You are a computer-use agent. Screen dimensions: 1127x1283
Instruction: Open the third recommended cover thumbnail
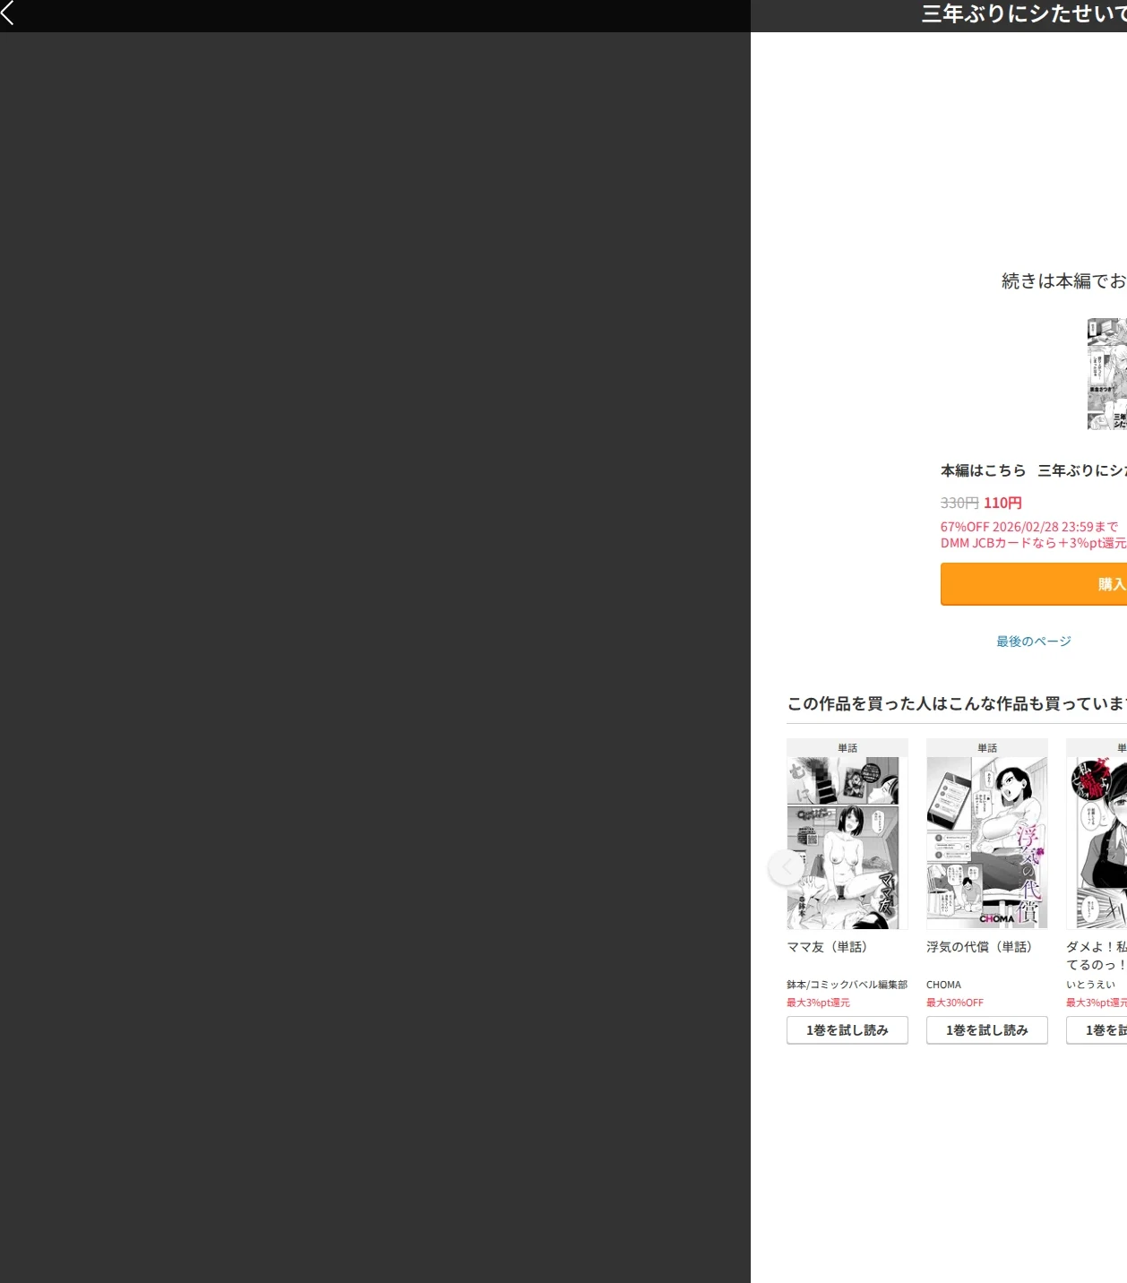tap(1097, 843)
